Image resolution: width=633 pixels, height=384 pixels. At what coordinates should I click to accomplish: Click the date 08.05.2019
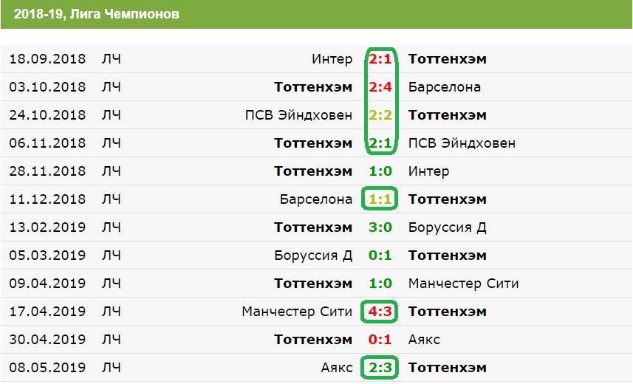[x=47, y=368]
